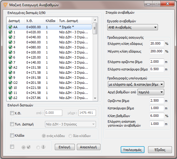The height and width of the screenshot is (159, 177).
Task: Click green checkmark icon of section Ω2
Action: 10,83
